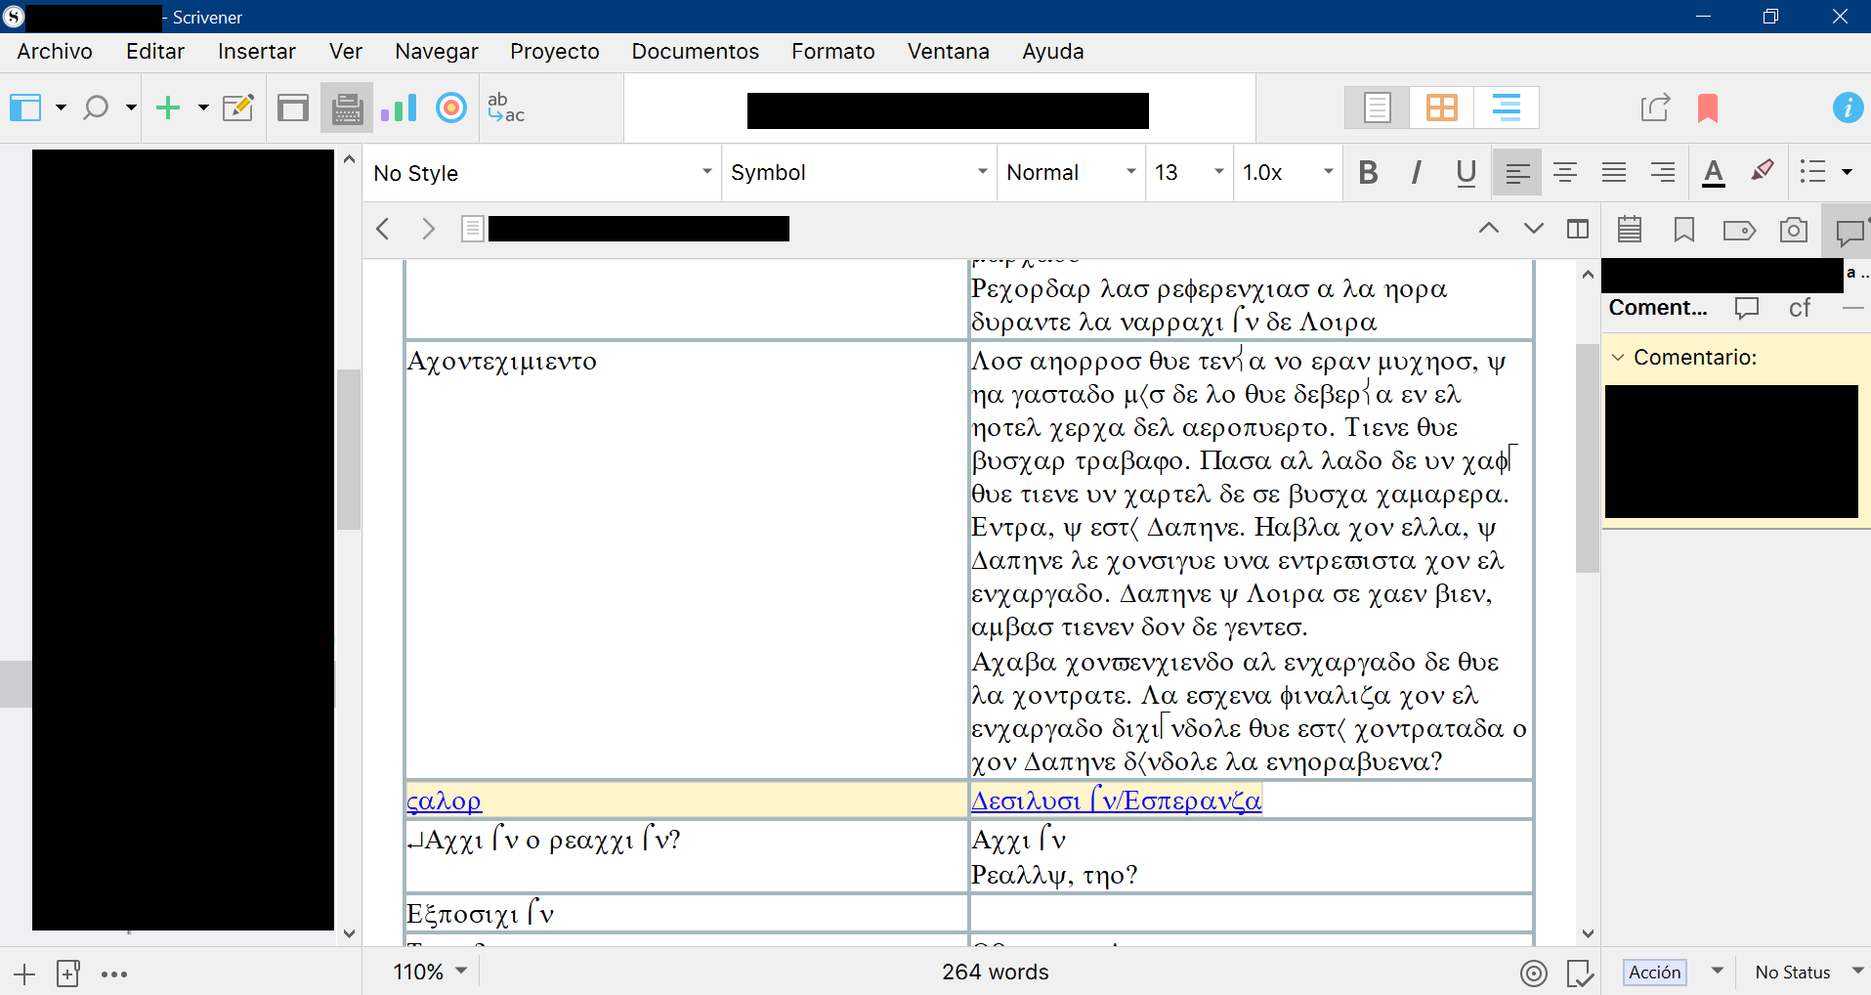Switch to corkboard view mode
The width and height of the screenshot is (1871, 995).
[x=1441, y=108]
